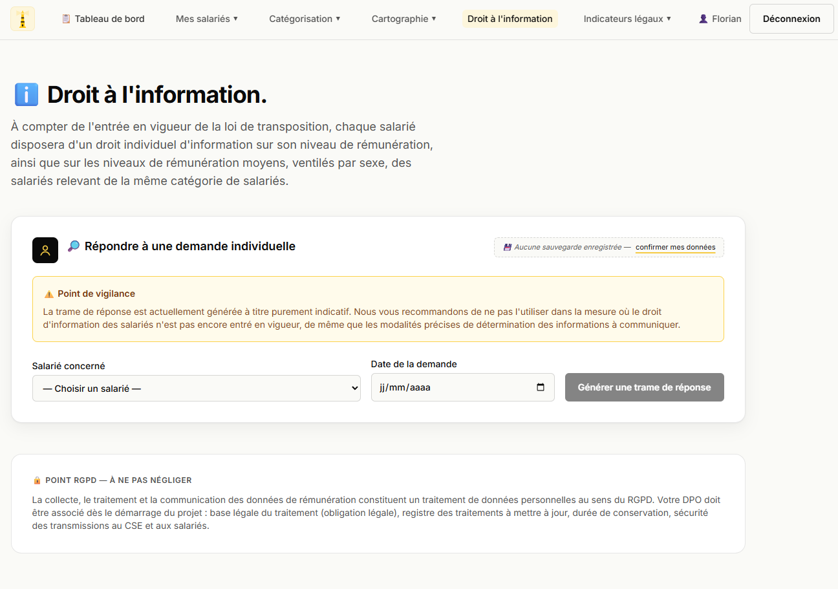Focus the Date de la demande field
This screenshot has width=838, height=589.
pos(463,387)
